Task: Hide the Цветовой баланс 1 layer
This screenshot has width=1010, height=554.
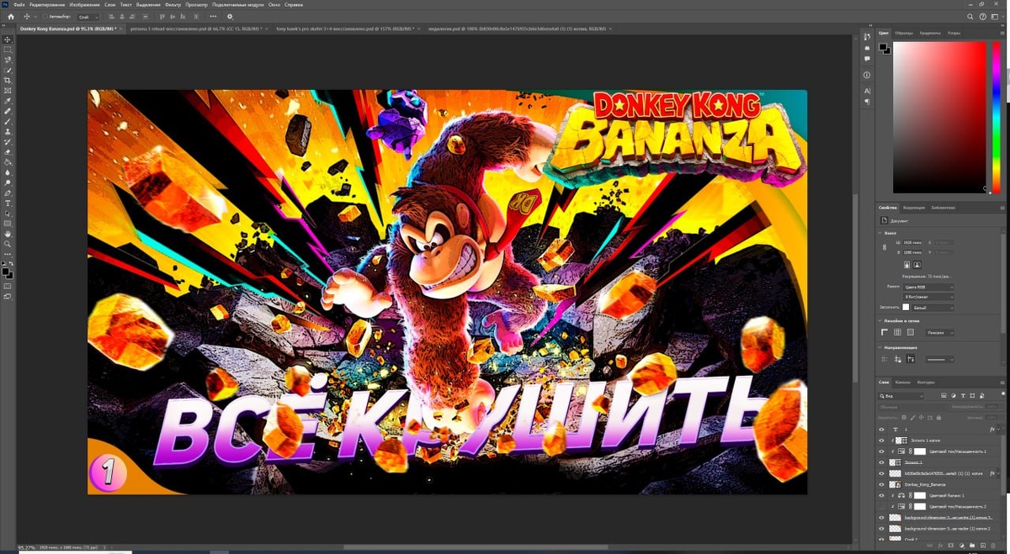Action: click(881, 496)
